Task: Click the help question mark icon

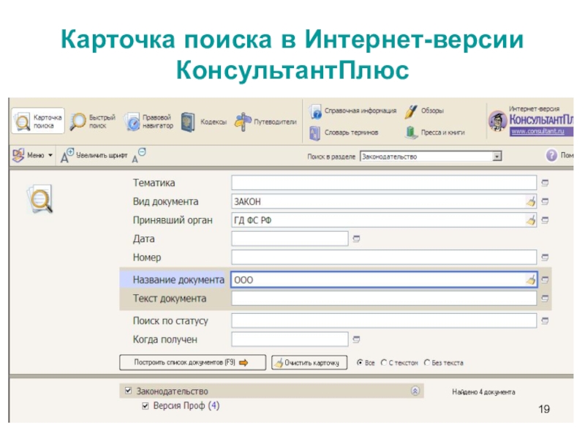Action: [x=551, y=155]
